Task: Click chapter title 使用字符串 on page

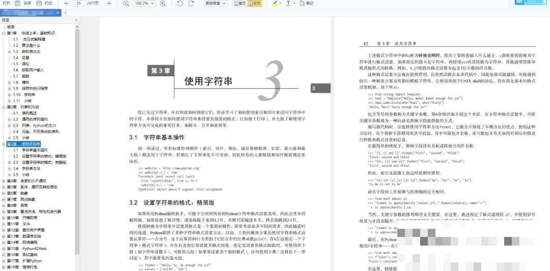Action: tap(208, 81)
